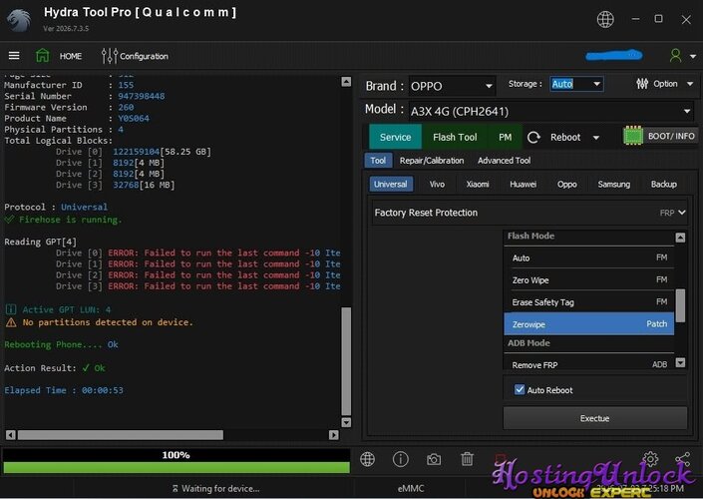Click the log vertical scrollbar thumb

pyautogui.click(x=346, y=361)
